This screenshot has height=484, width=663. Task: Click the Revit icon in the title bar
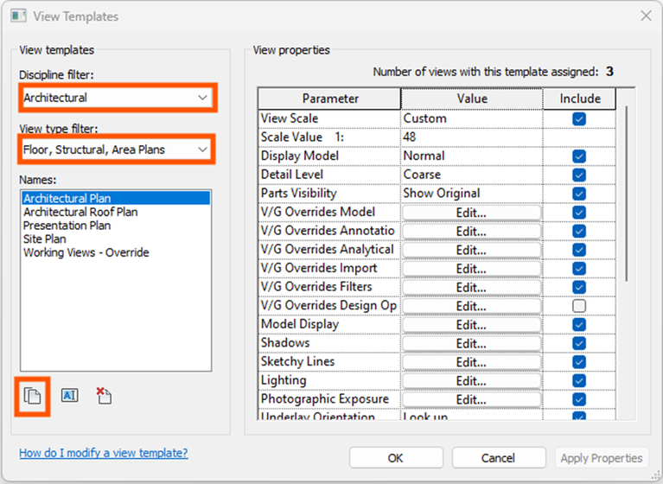pyautogui.click(x=18, y=16)
